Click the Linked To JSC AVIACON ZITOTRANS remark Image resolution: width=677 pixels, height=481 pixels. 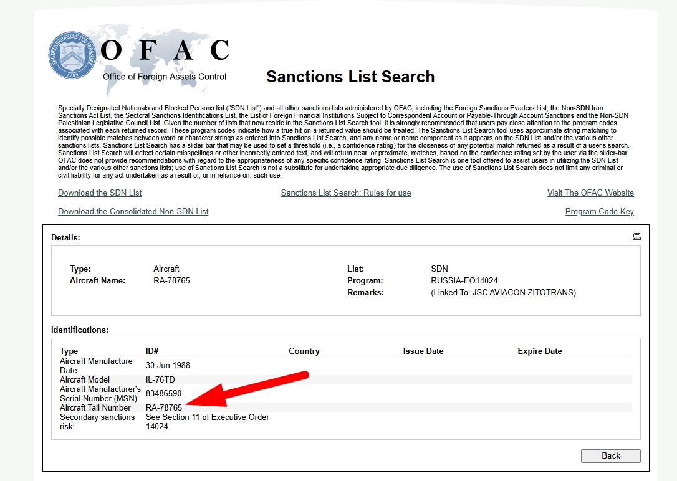pos(503,293)
